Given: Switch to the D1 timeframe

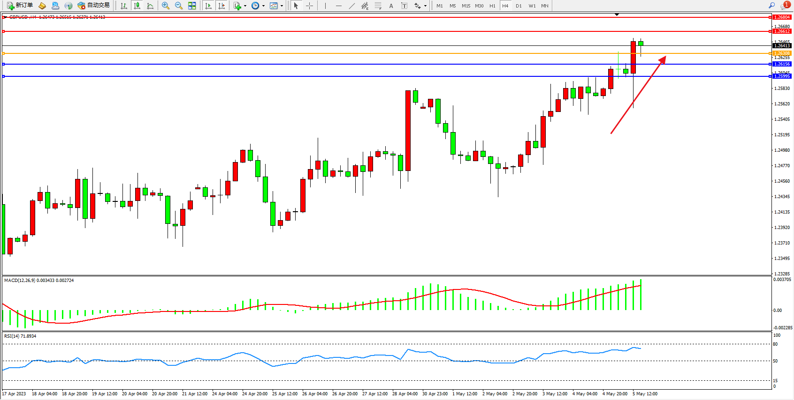Looking at the screenshot, I should coord(519,6).
